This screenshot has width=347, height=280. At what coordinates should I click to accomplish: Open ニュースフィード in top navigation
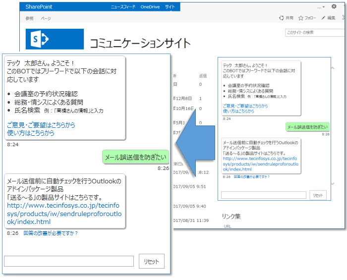123,7
